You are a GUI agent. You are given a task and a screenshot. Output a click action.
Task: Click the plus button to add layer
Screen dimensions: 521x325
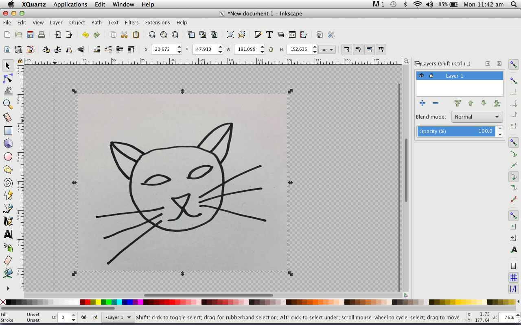422,104
